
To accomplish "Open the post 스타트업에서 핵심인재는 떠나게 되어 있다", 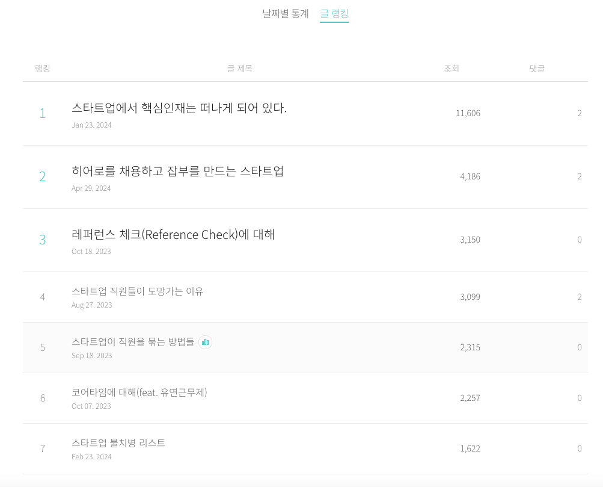I will point(179,107).
